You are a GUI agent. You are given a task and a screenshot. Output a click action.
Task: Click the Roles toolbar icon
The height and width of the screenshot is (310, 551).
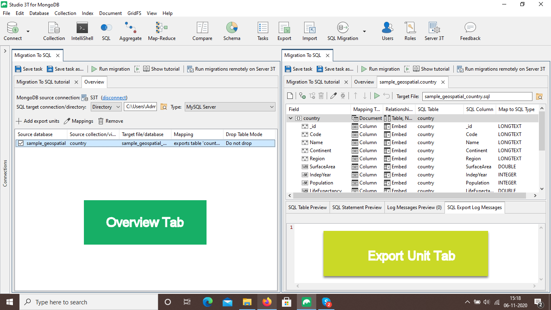[x=410, y=31]
